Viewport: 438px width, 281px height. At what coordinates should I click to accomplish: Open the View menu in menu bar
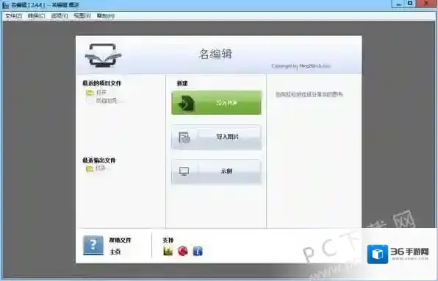pyautogui.click(x=82, y=15)
